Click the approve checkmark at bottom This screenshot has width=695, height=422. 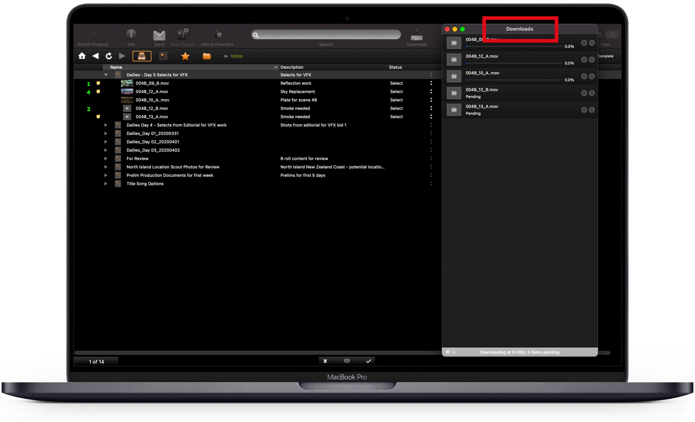[368, 361]
